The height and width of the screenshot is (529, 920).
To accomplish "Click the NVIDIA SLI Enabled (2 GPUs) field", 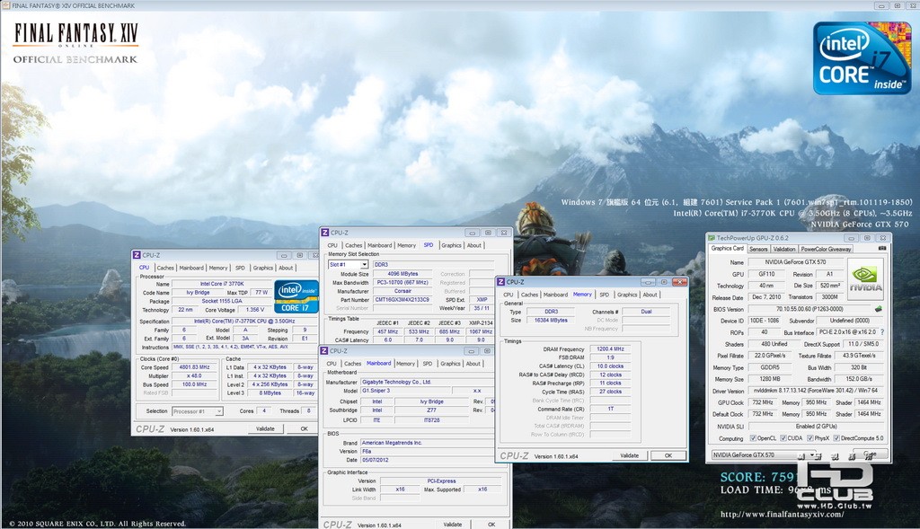I will click(x=816, y=427).
